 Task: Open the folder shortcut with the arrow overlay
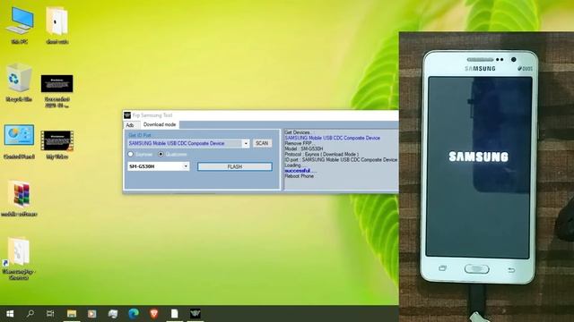(18, 258)
